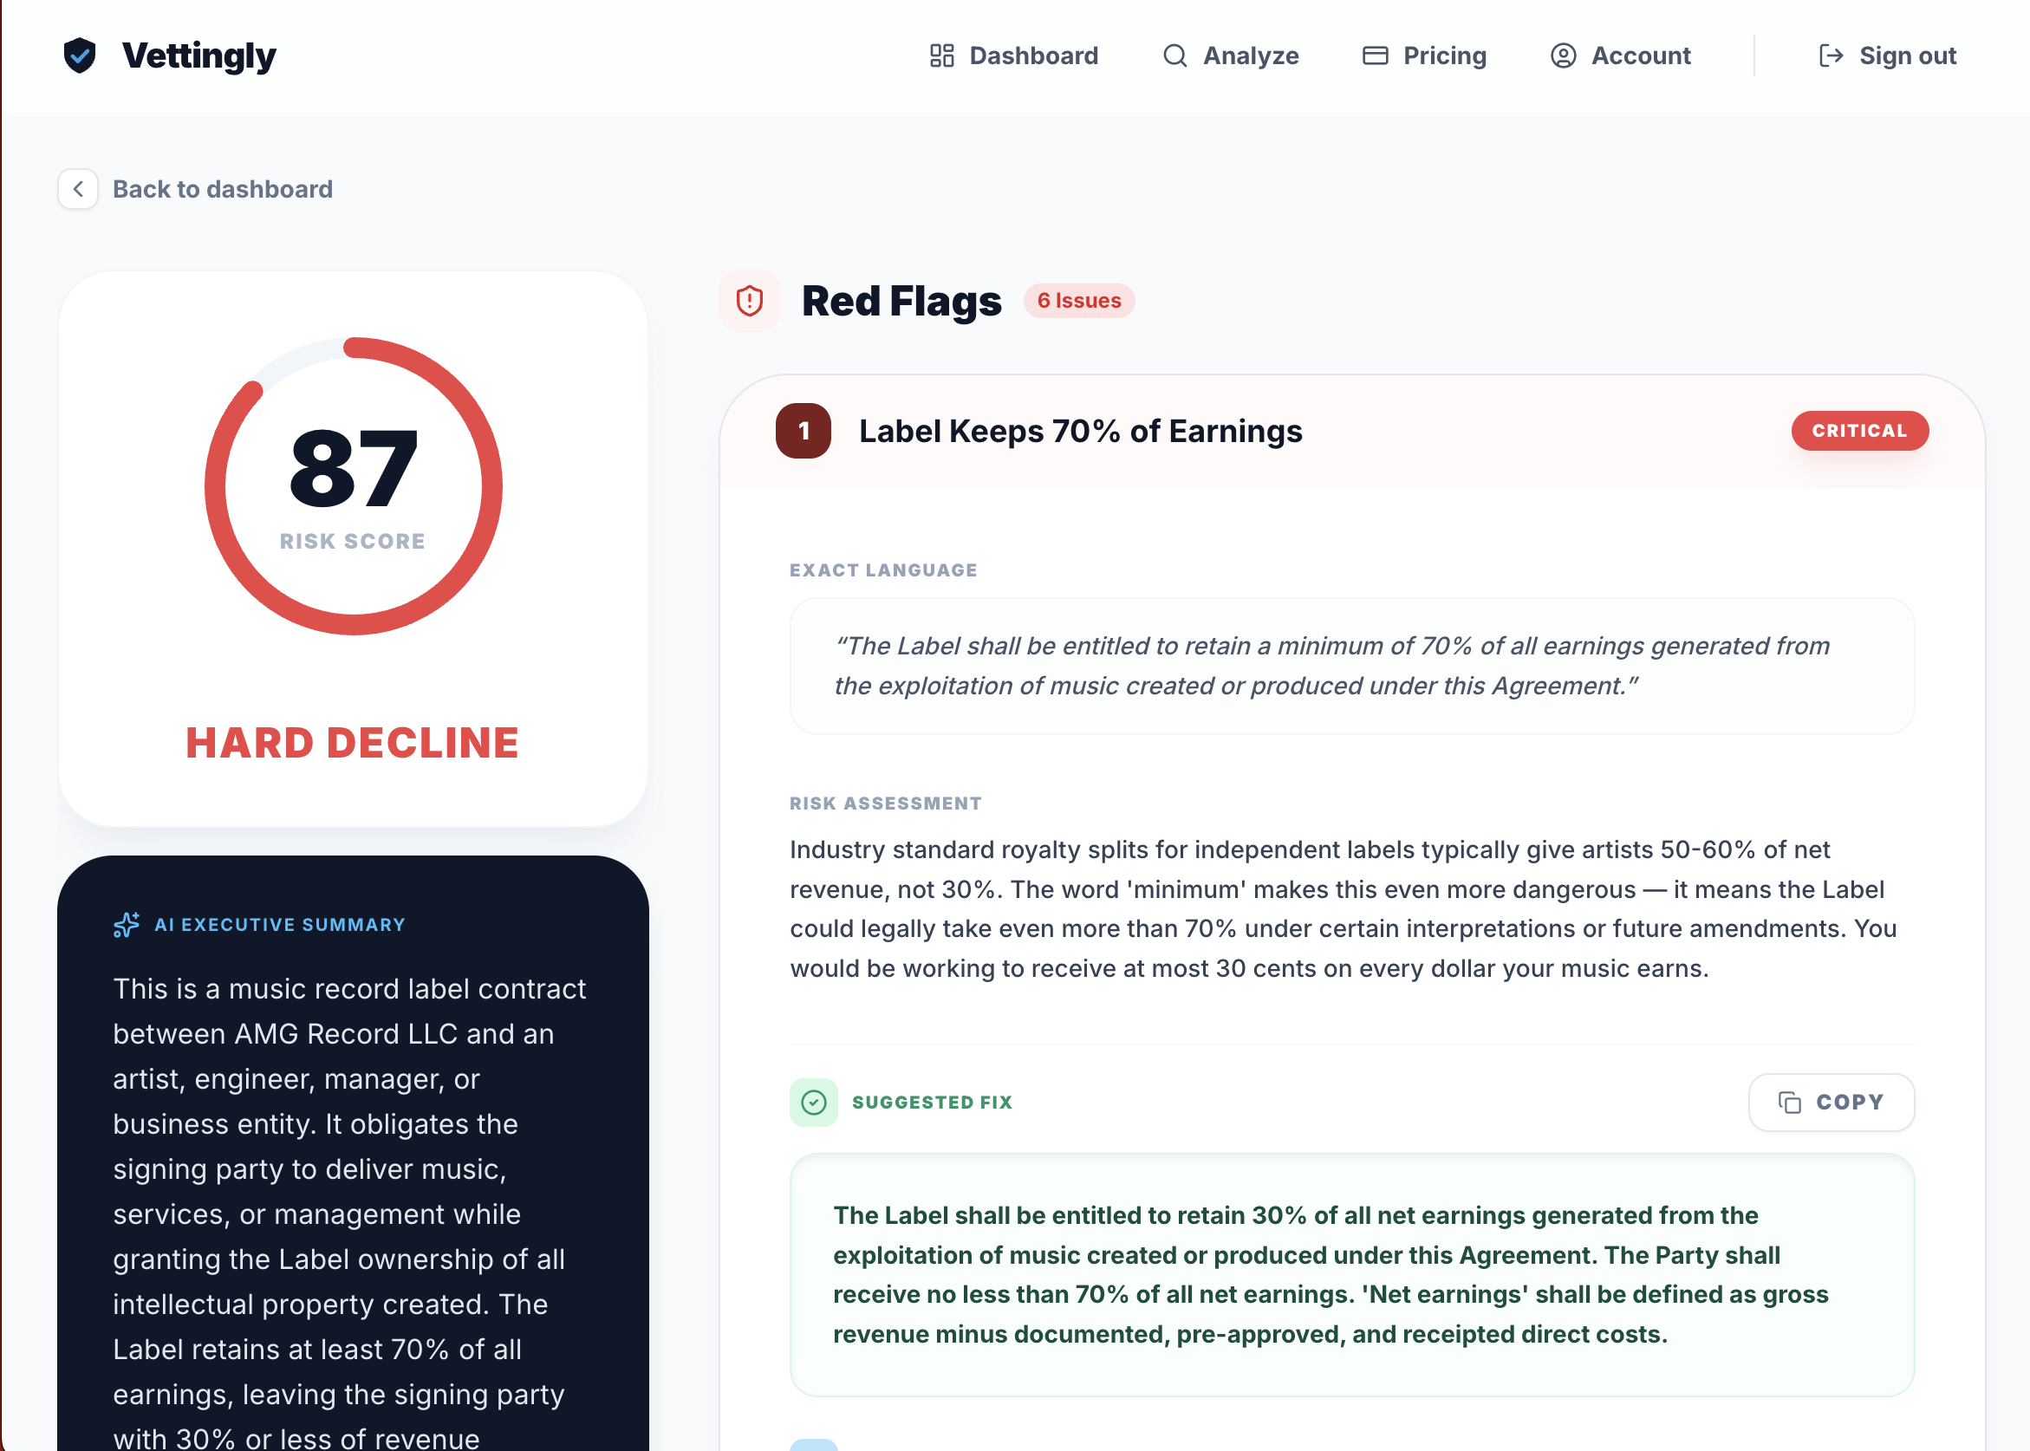This screenshot has width=2030, height=1451.
Task: Click the Pricing card icon
Action: pyautogui.click(x=1374, y=55)
